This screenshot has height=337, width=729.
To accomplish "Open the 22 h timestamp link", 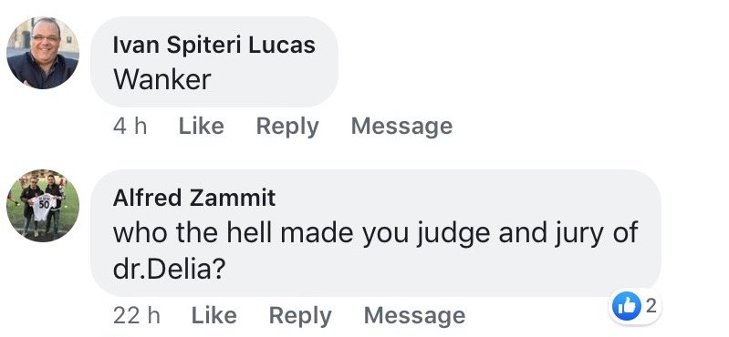I will (137, 316).
